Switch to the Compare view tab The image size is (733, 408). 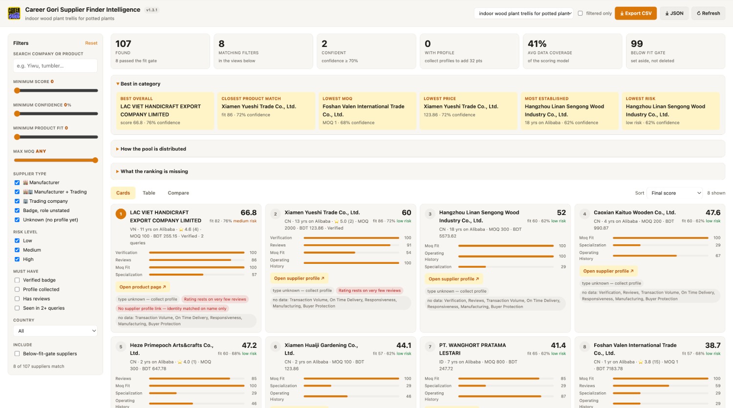coord(178,193)
